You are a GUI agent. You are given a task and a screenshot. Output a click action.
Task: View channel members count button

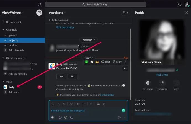point(125,13)
